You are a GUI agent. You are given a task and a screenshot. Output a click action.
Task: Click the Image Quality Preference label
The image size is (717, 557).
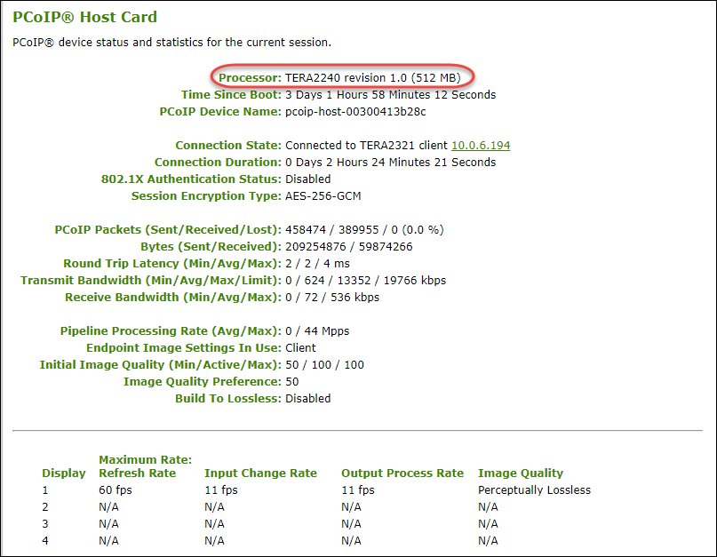coord(202,382)
